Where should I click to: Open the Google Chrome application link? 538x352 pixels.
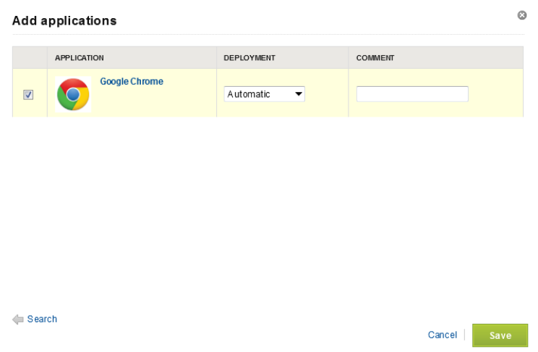(x=132, y=82)
